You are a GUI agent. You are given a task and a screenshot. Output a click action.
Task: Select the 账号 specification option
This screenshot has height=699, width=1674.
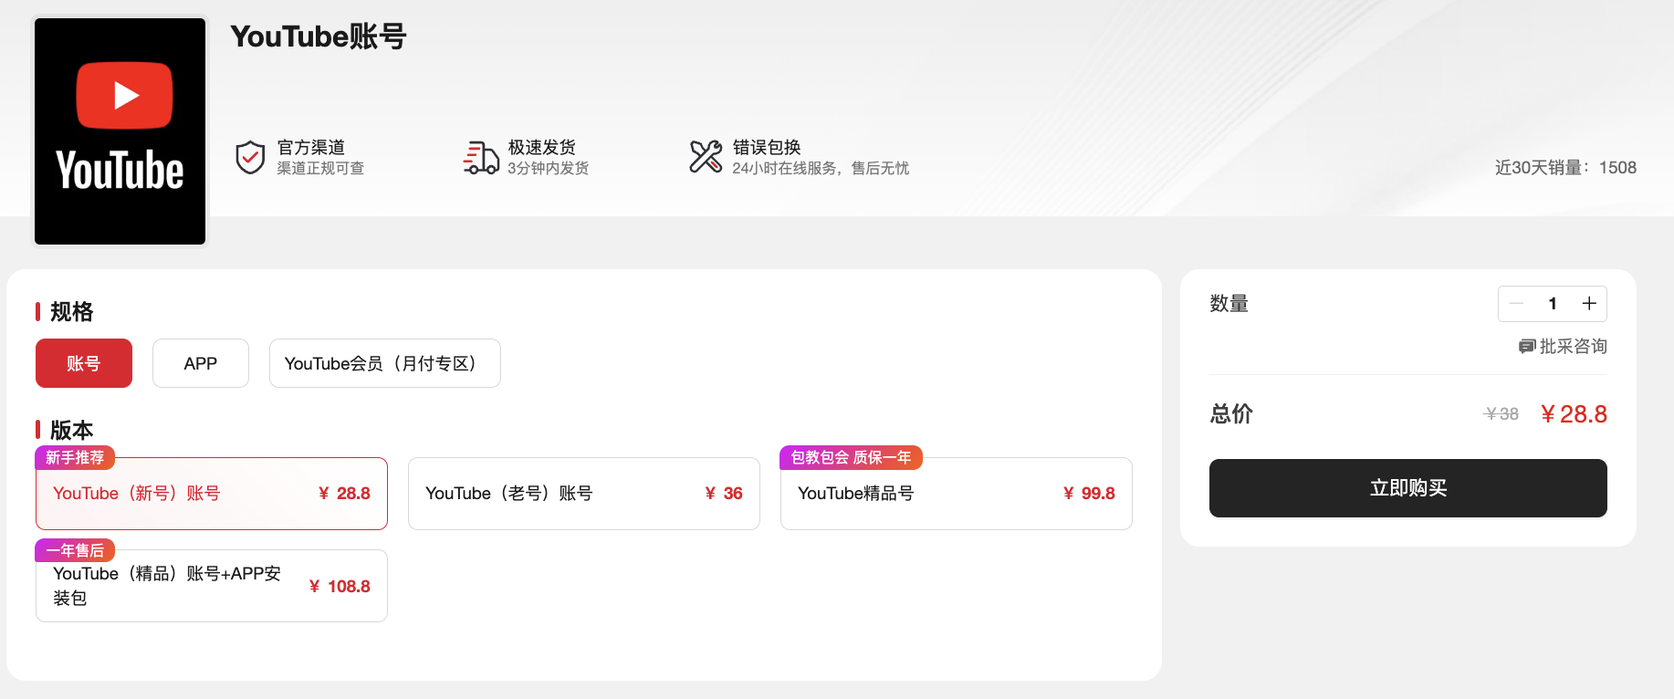pos(83,362)
